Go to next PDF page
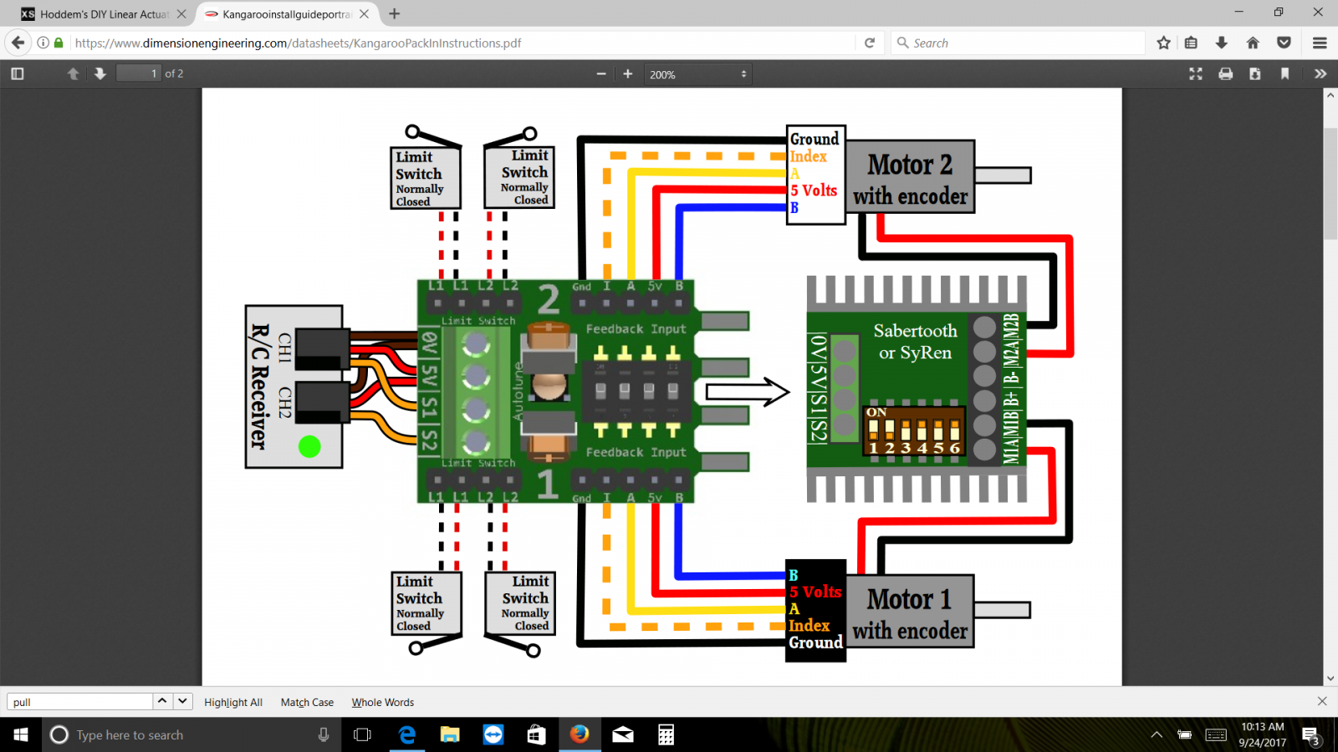The height and width of the screenshot is (752, 1338). (x=100, y=74)
